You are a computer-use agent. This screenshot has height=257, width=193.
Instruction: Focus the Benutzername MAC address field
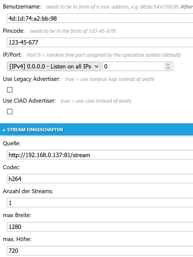point(99,18)
